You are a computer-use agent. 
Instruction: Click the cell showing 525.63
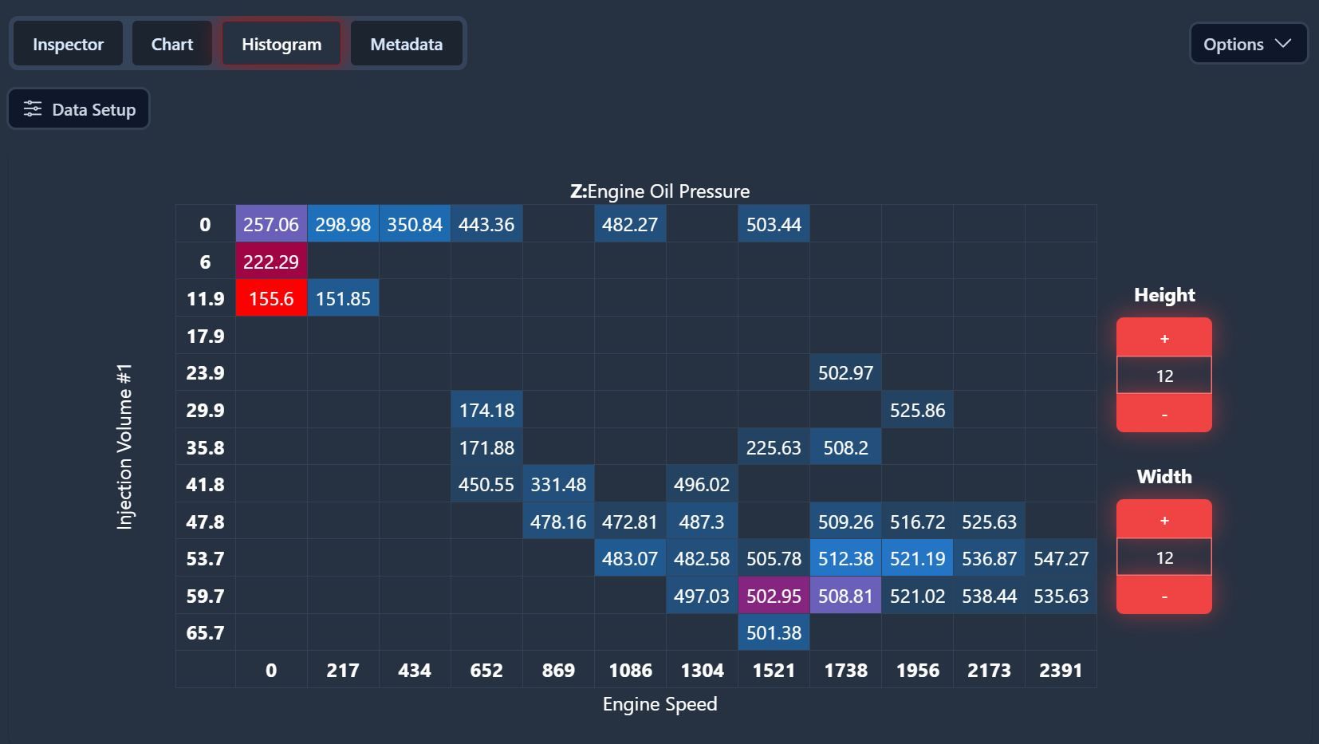[989, 522]
